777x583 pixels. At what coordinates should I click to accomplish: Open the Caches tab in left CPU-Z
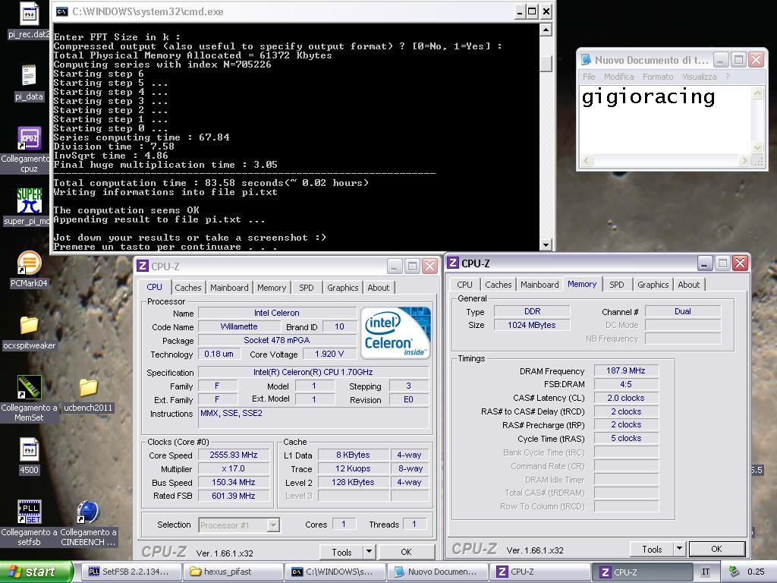pyautogui.click(x=188, y=288)
